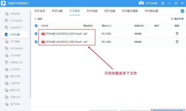Switch to the PDF图片提取 tab
This screenshot has height=111, width=186.
[130, 11]
